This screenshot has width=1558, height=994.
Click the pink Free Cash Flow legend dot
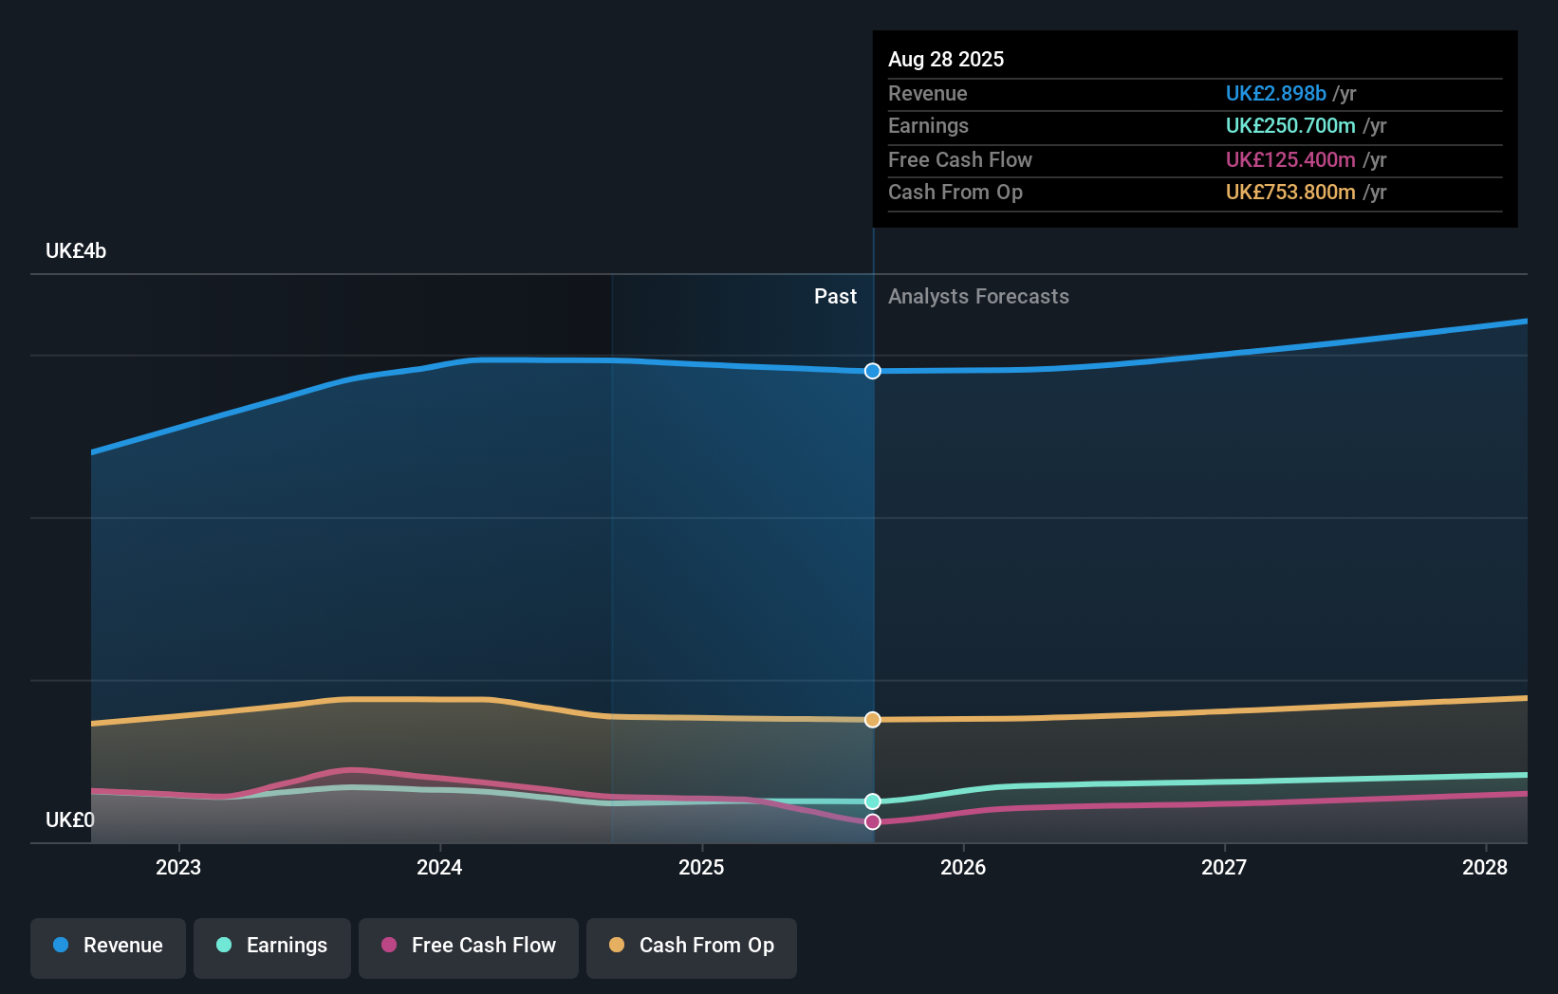(390, 946)
